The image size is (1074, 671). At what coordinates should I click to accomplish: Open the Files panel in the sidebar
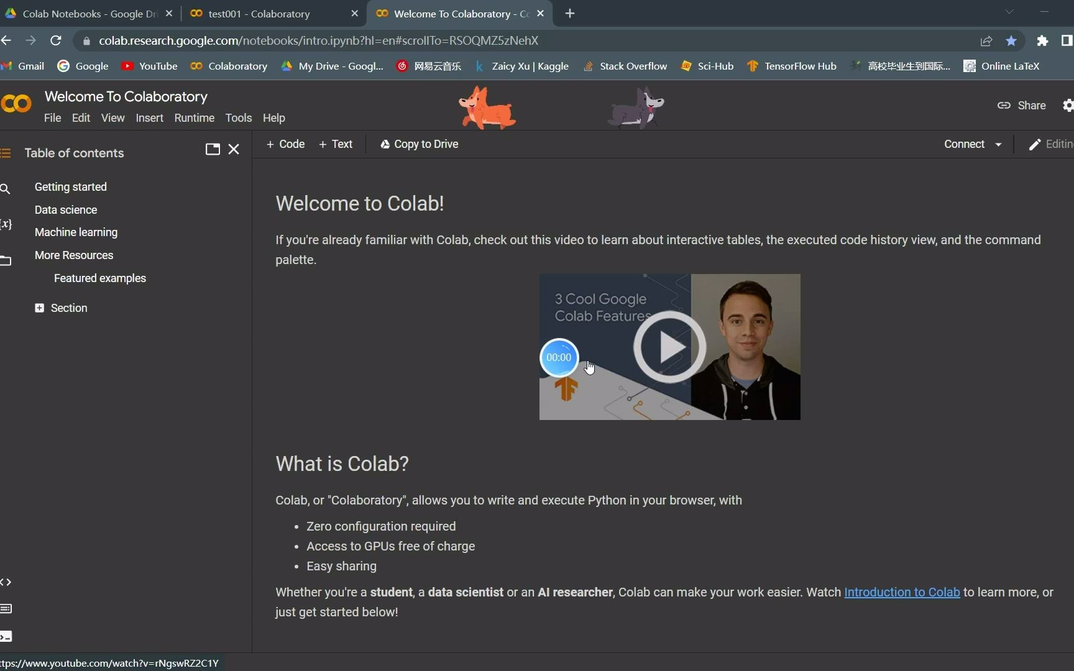tap(6, 260)
